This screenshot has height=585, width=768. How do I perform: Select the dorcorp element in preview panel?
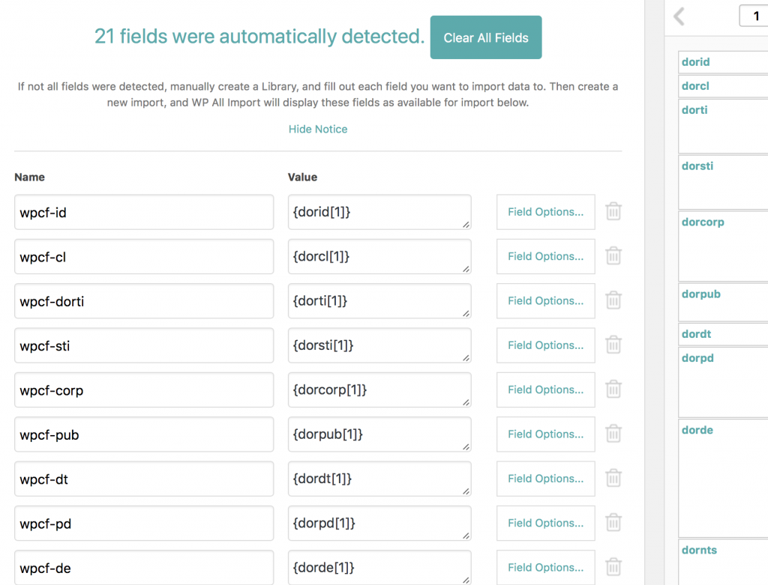pyautogui.click(x=703, y=222)
